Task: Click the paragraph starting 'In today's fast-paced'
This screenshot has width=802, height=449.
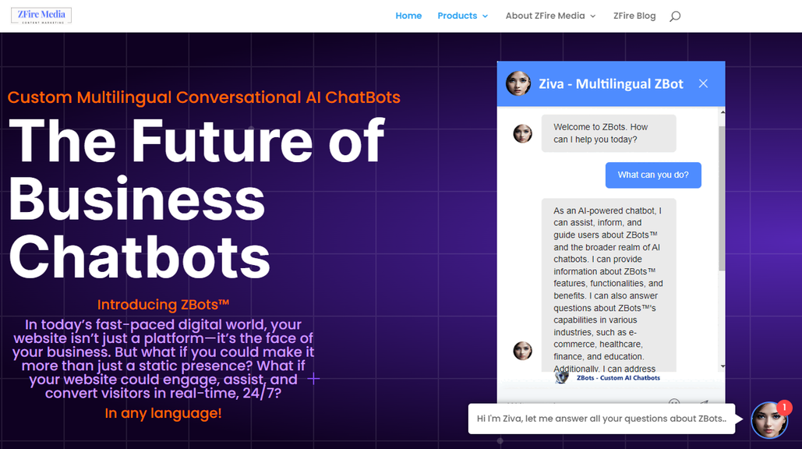Action: tap(163, 359)
